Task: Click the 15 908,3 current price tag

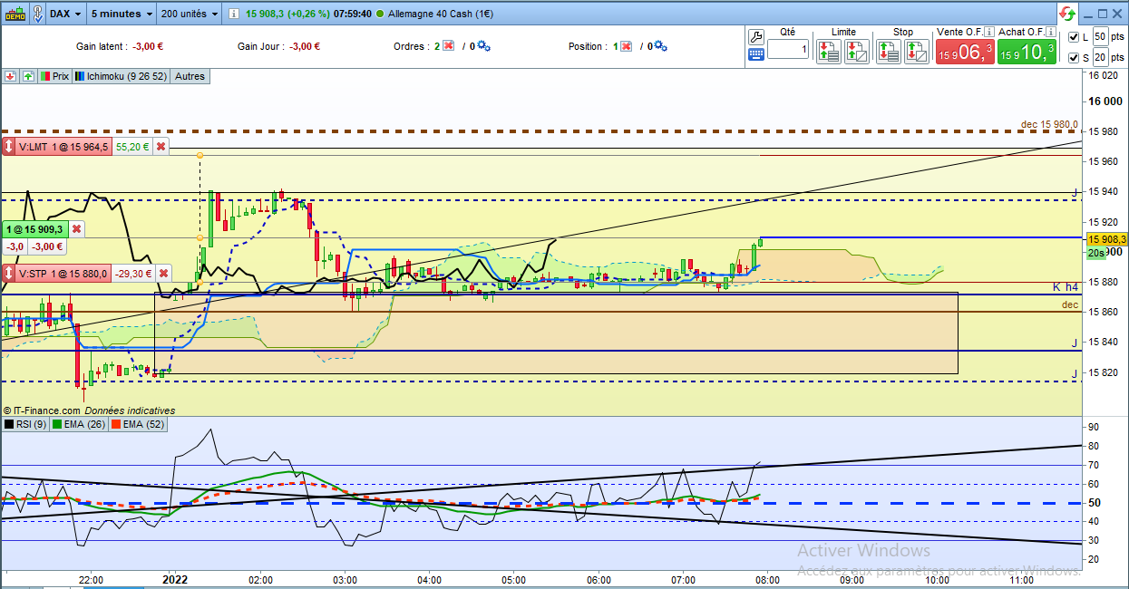Action: click(x=1106, y=239)
